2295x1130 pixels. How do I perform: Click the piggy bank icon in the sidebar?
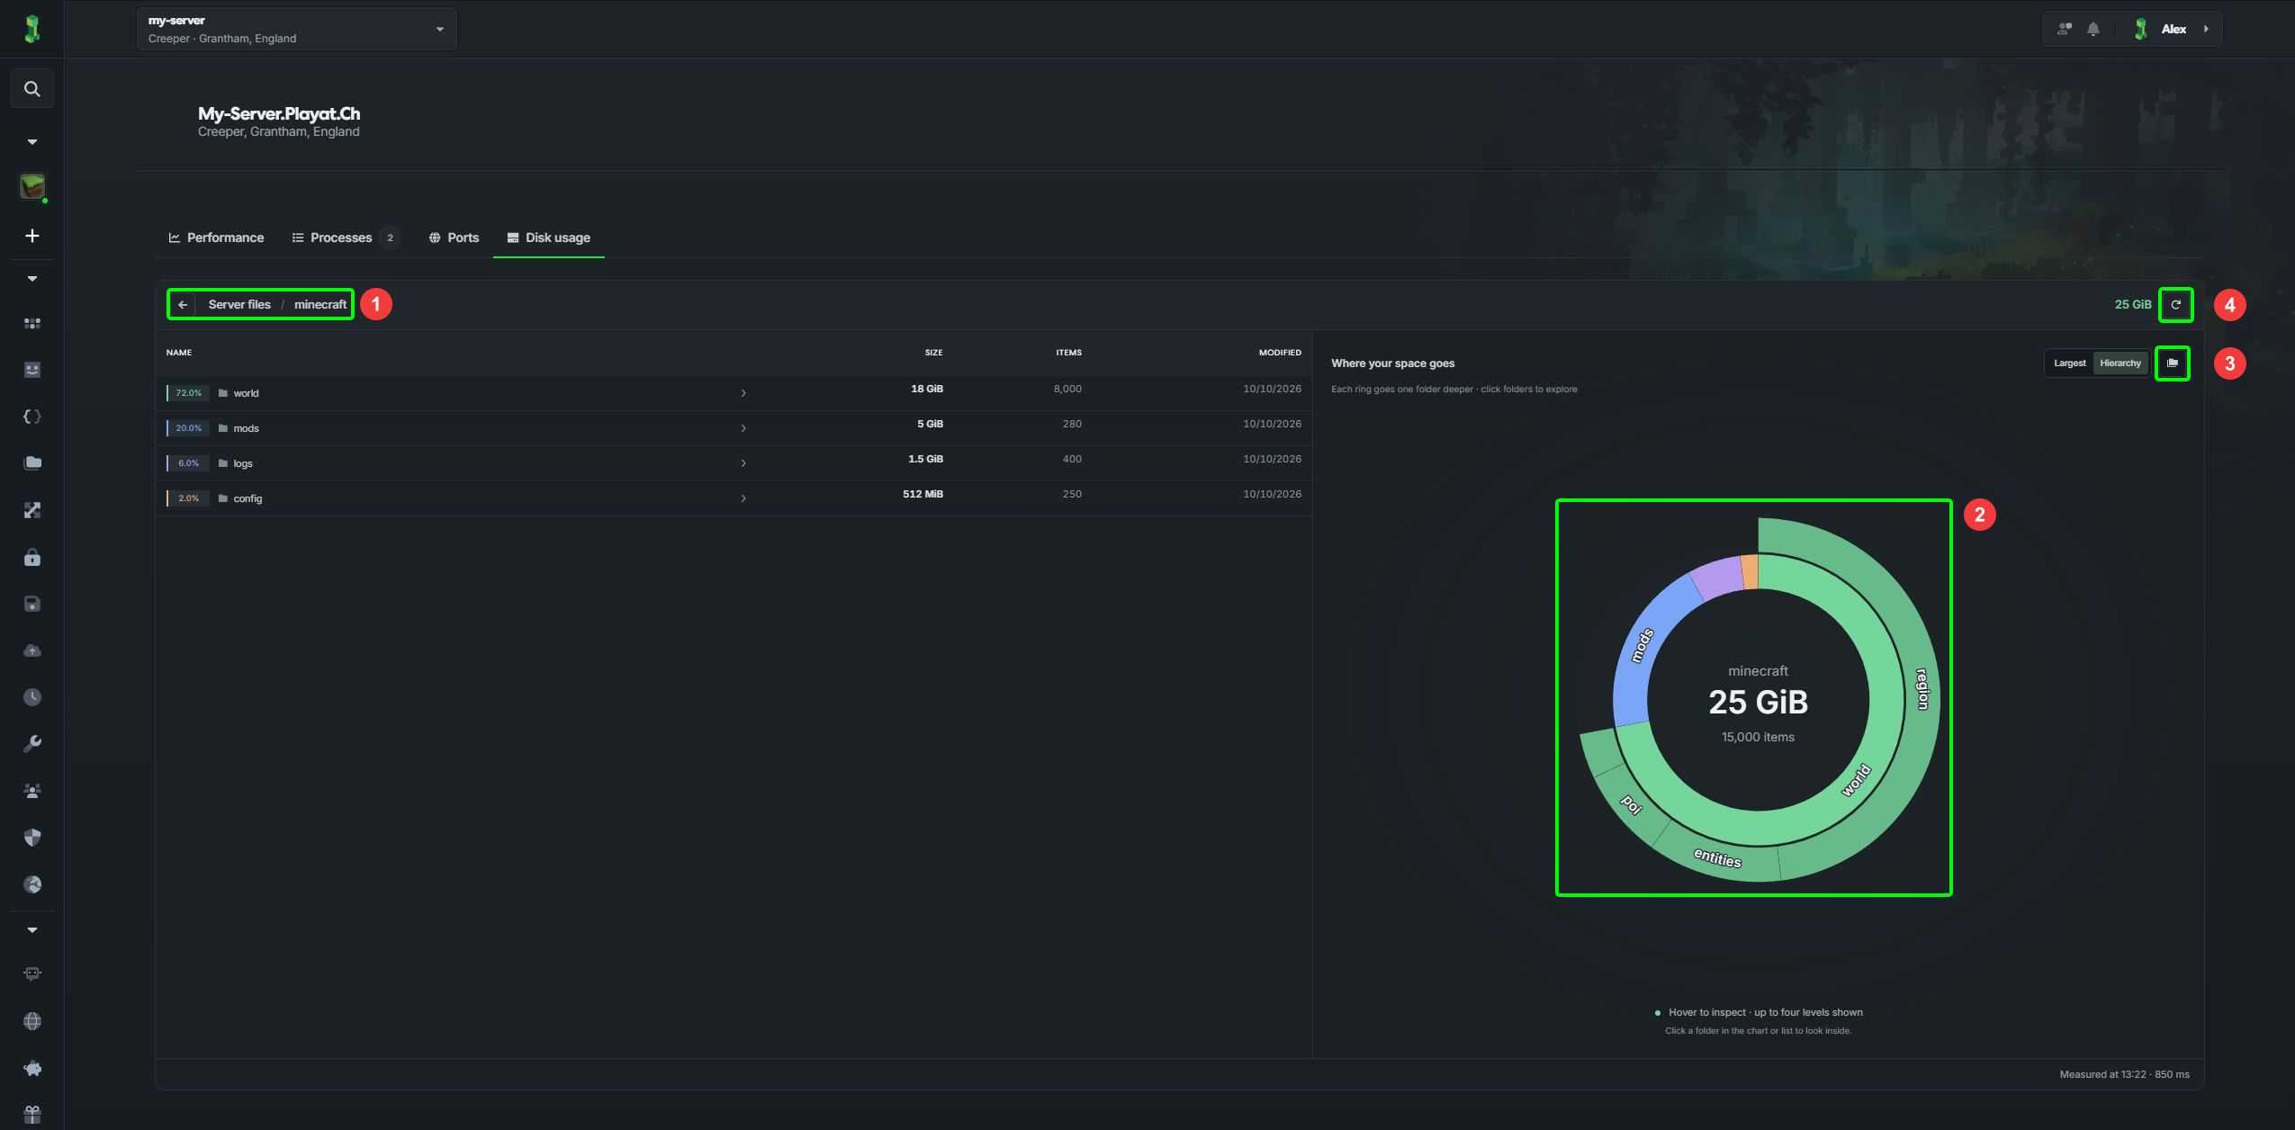coord(32,1068)
